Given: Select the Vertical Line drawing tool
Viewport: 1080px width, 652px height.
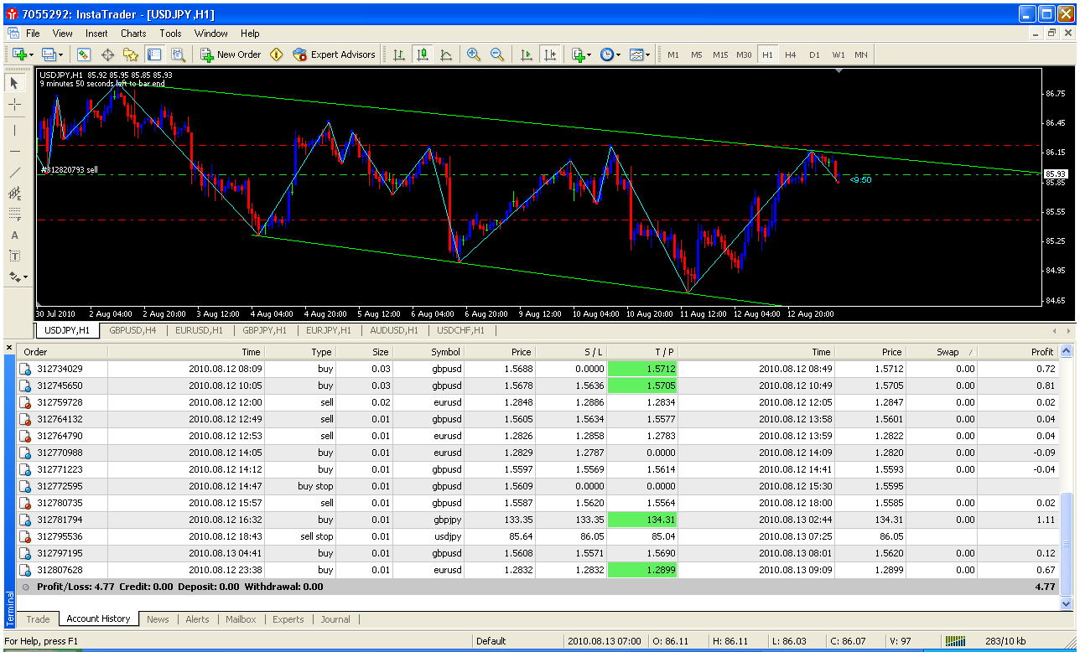Looking at the screenshot, I should [x=15, y=130].
